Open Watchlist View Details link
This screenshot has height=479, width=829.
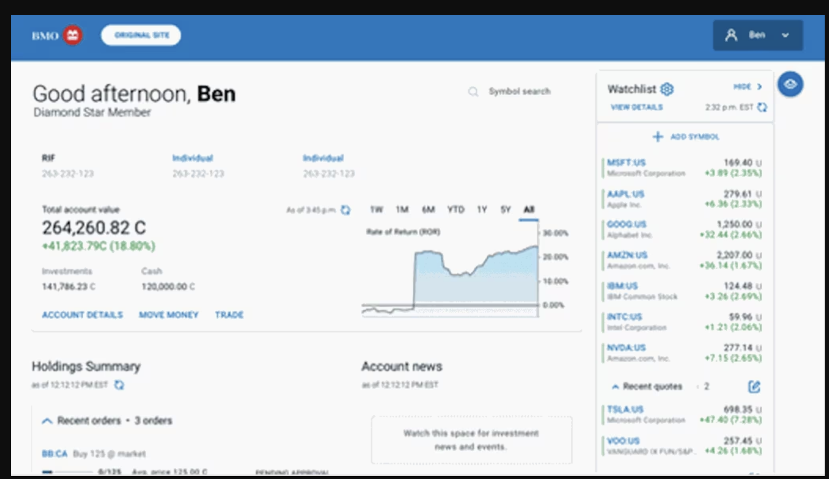click(637, 107)
